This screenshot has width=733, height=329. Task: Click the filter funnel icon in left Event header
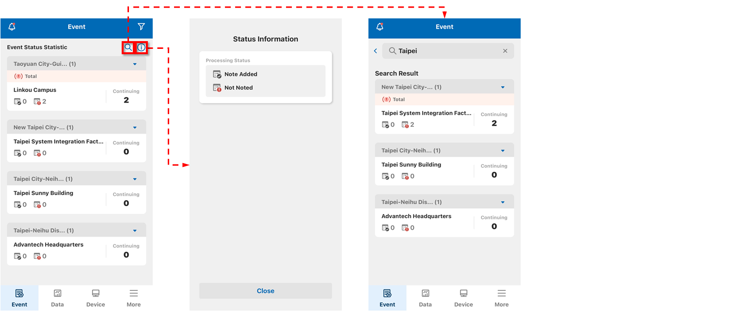point(141,27)
